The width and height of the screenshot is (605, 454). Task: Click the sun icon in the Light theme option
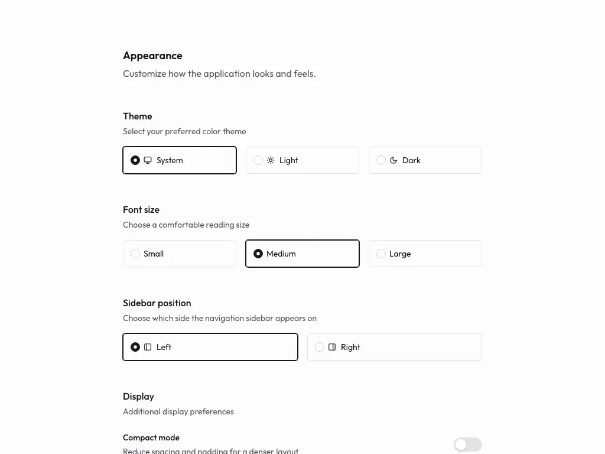click(x=271, y=160)
